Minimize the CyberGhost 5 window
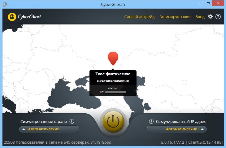The image size is (226, 148). coord(201,4)
